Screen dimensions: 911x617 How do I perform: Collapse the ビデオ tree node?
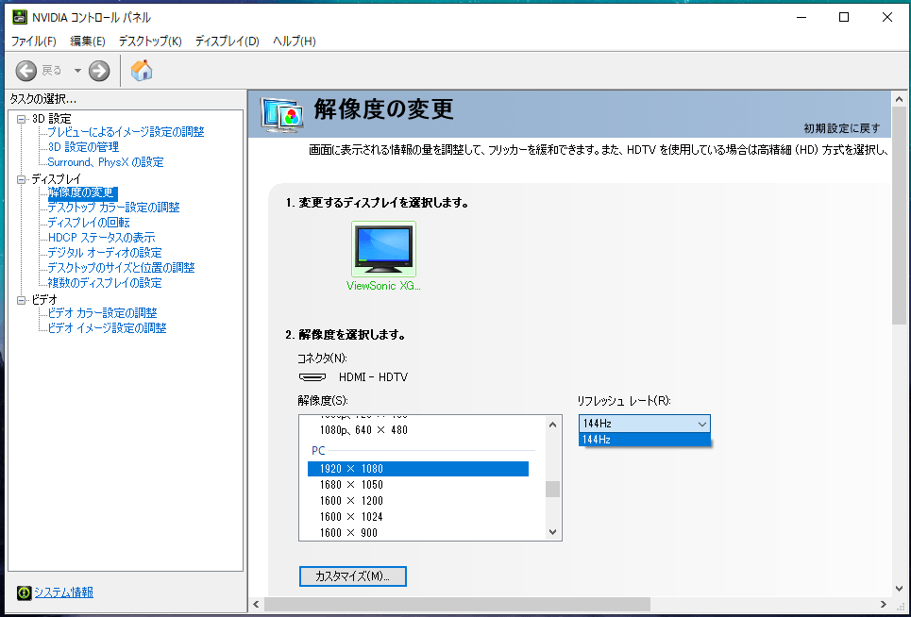pos(22,300)
